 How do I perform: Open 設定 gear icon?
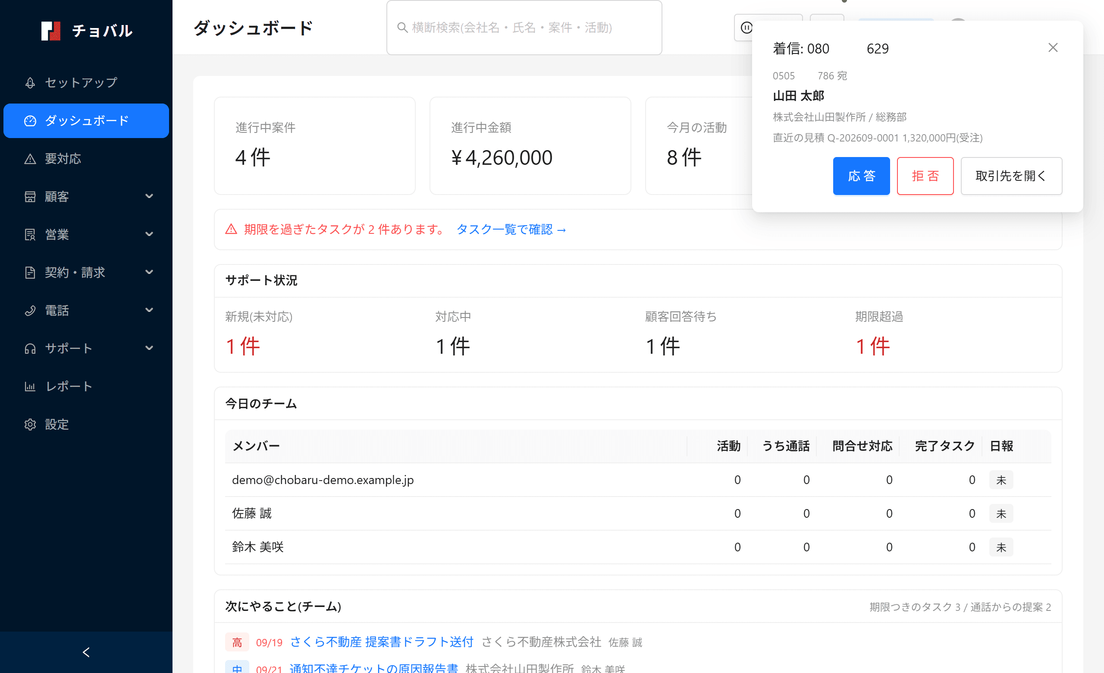click(30, 425)
